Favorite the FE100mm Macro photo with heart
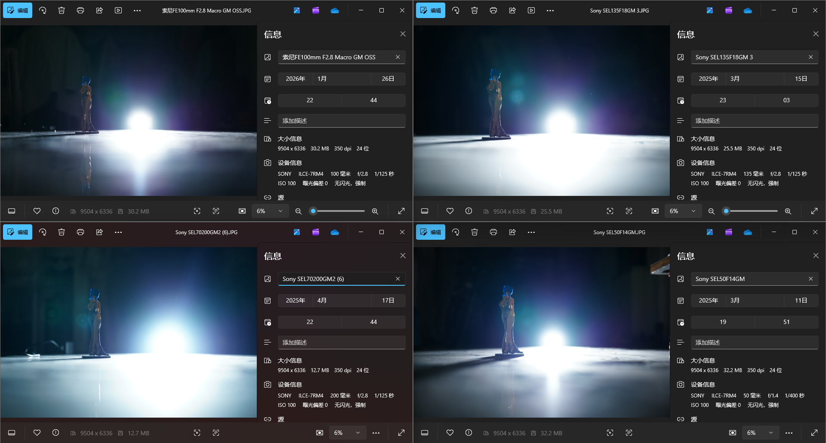The width and height of the screenshot is (826, 443). click(x=37, y=211)
